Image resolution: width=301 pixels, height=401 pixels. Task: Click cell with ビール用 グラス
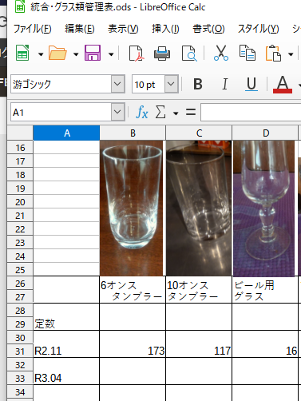coord(265,290)
